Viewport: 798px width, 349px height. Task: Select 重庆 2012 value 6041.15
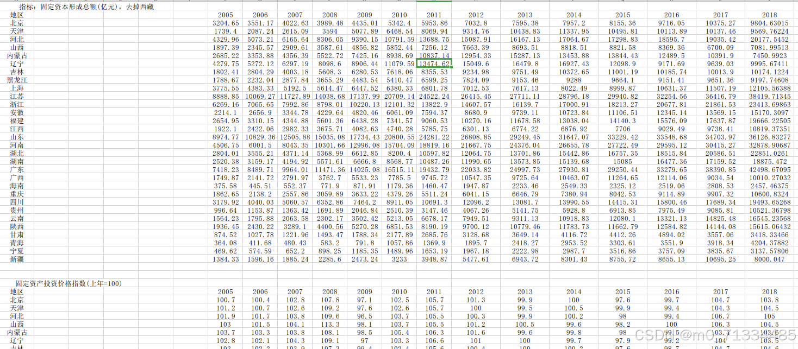pyautogui.click(x=476, y=194)
